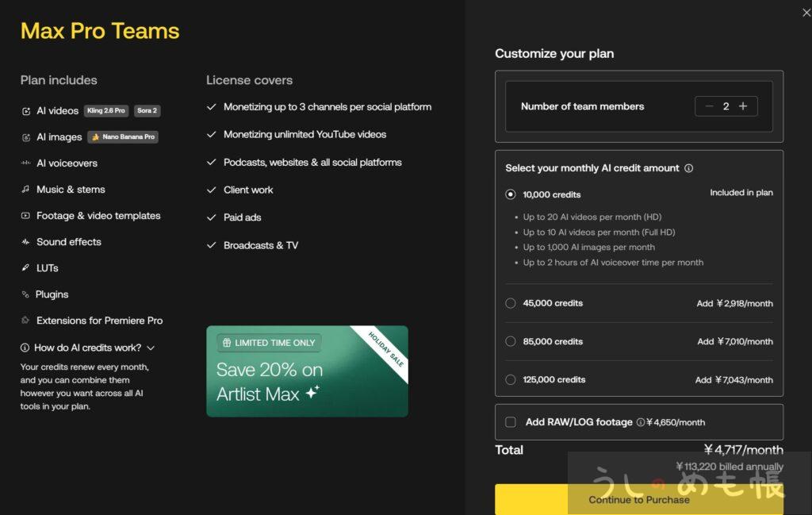Viewport: 812px width, 515px height.
Task: Open the Save 20% on Artlist Max banner
Action: pyautogui.click(x=307, y=371)
